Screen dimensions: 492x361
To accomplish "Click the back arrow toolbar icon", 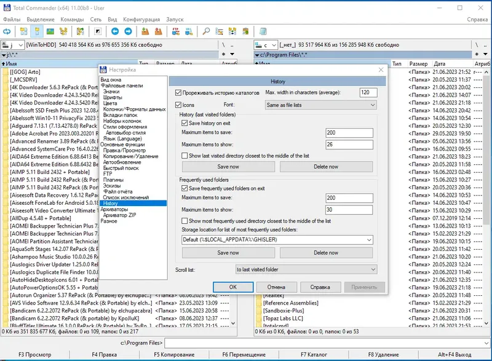I will click(115, 31).
